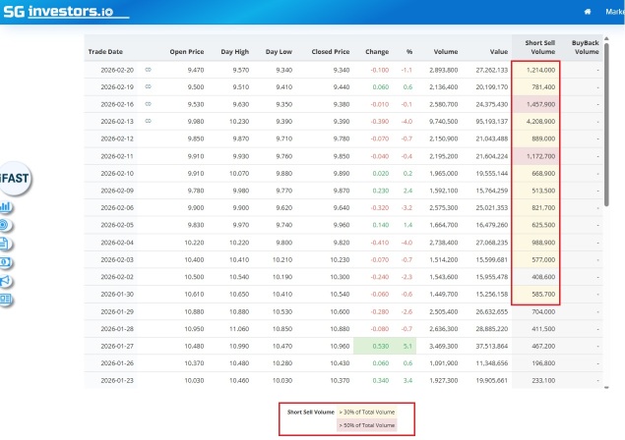Click day low value 10.030

tap(282, 381)
